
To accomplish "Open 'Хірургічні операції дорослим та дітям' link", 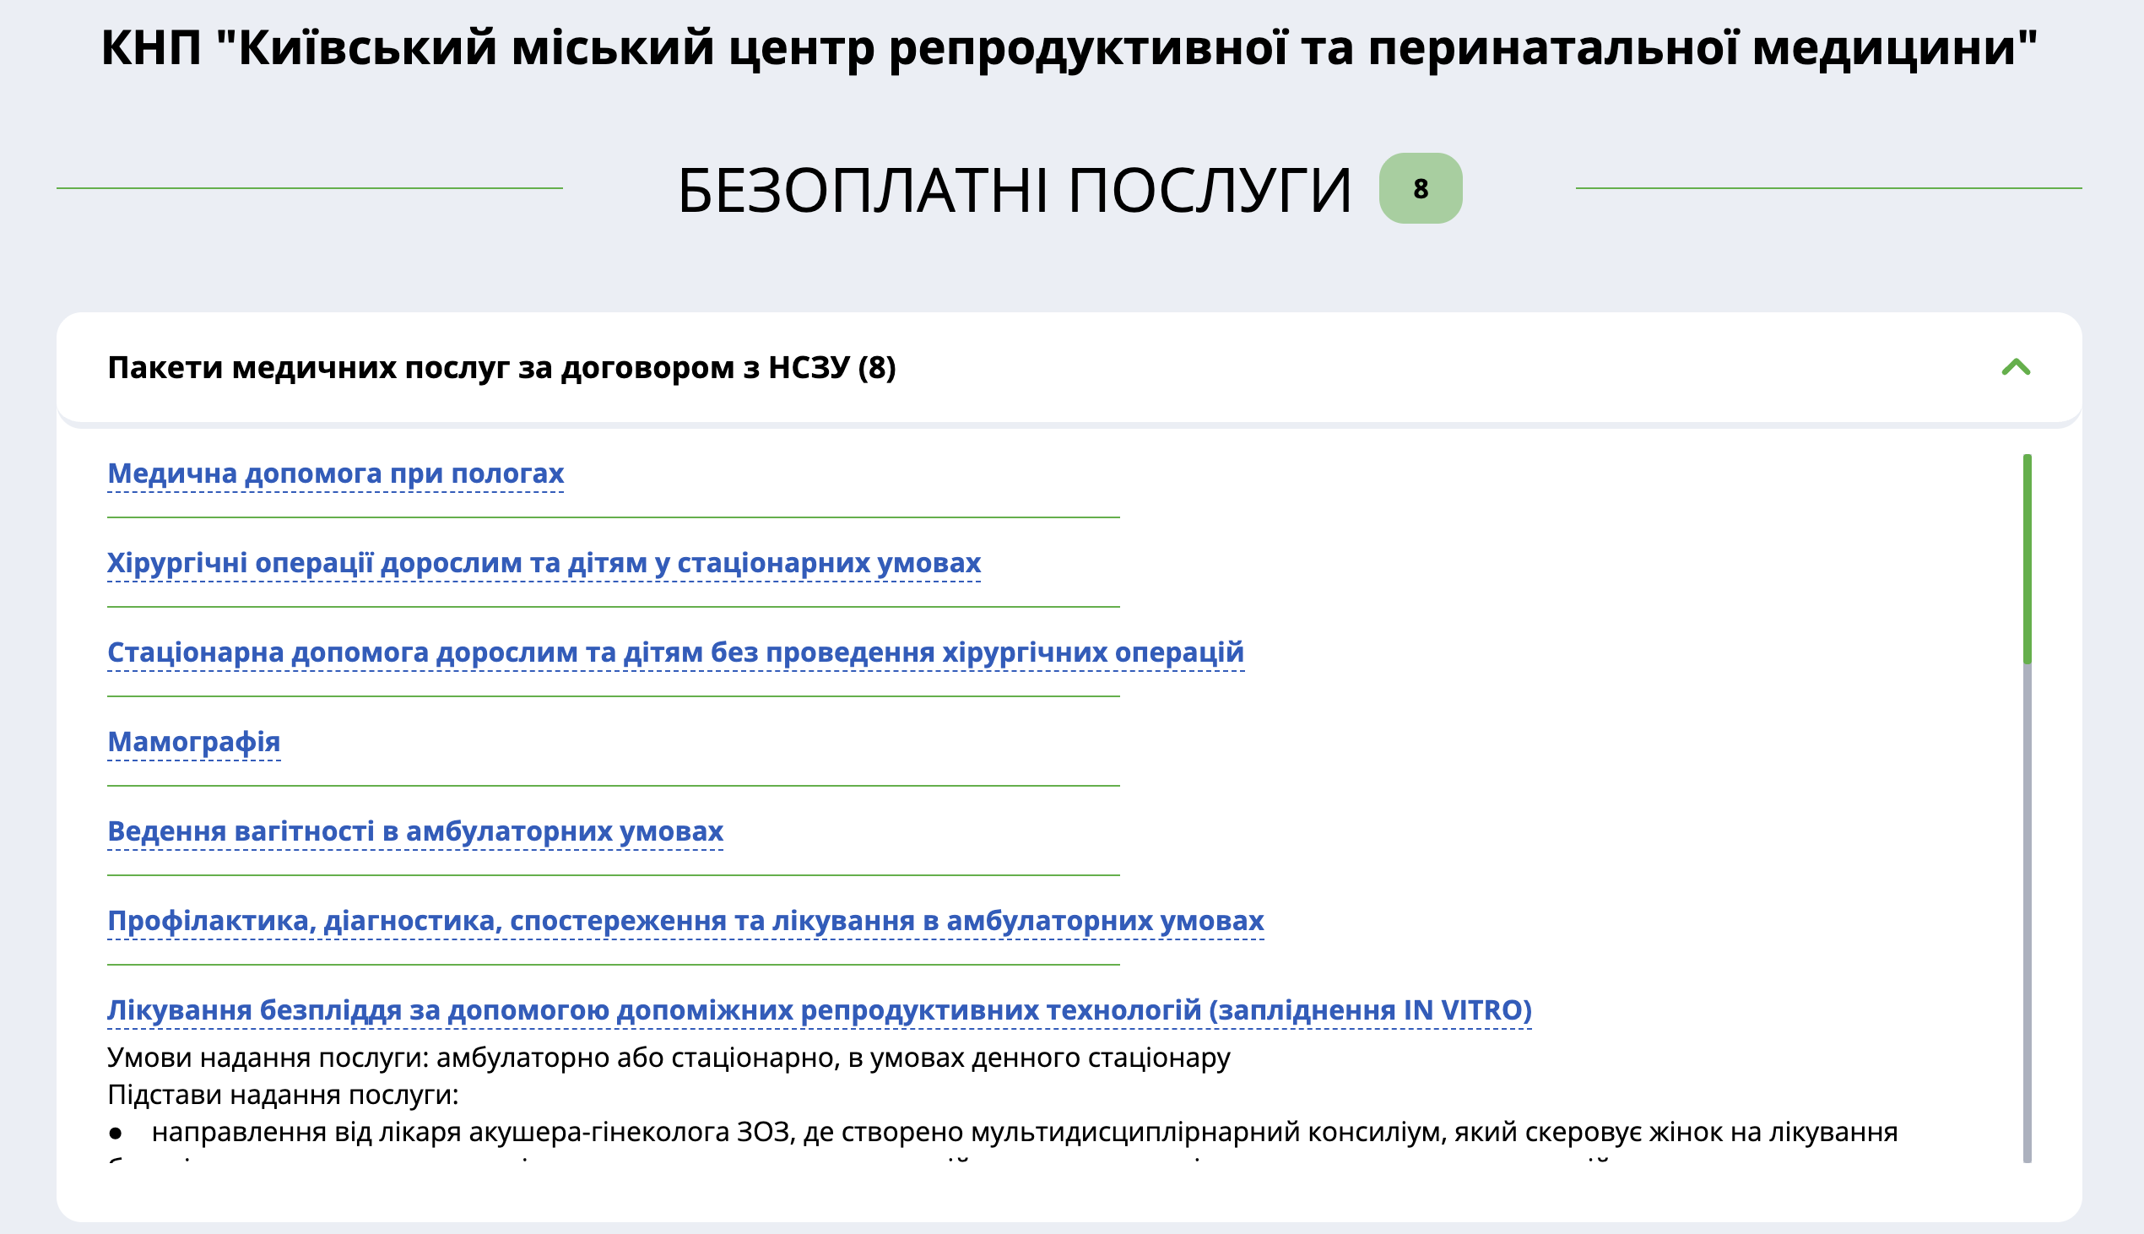I will click(544, 563).
